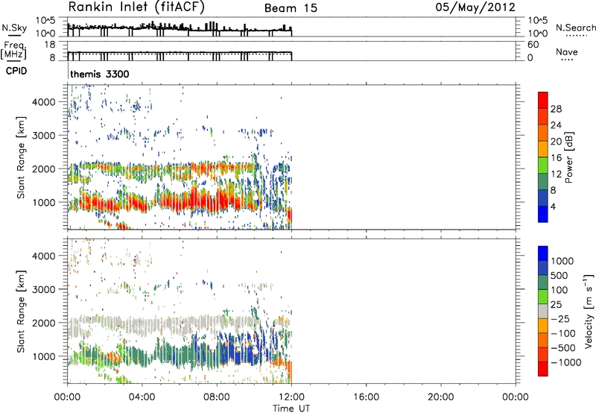Click the 'Power [dB]' colorbar title
This screenshot has width=596, height=413.
pos(568,157)
